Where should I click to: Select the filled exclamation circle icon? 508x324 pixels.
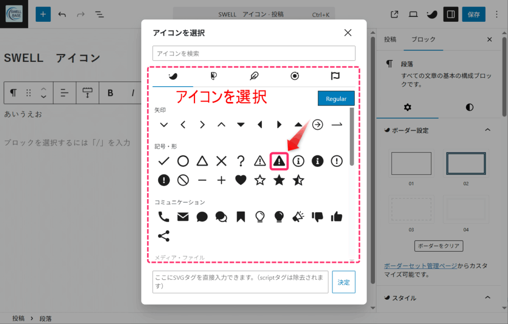click(164, 180)
